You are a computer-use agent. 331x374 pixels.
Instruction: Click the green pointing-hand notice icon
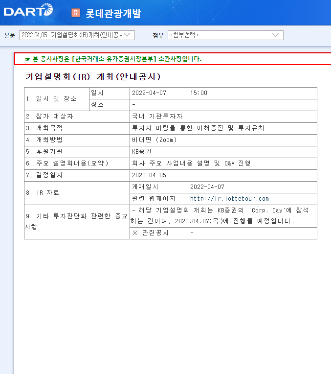[x=28, y=59]
